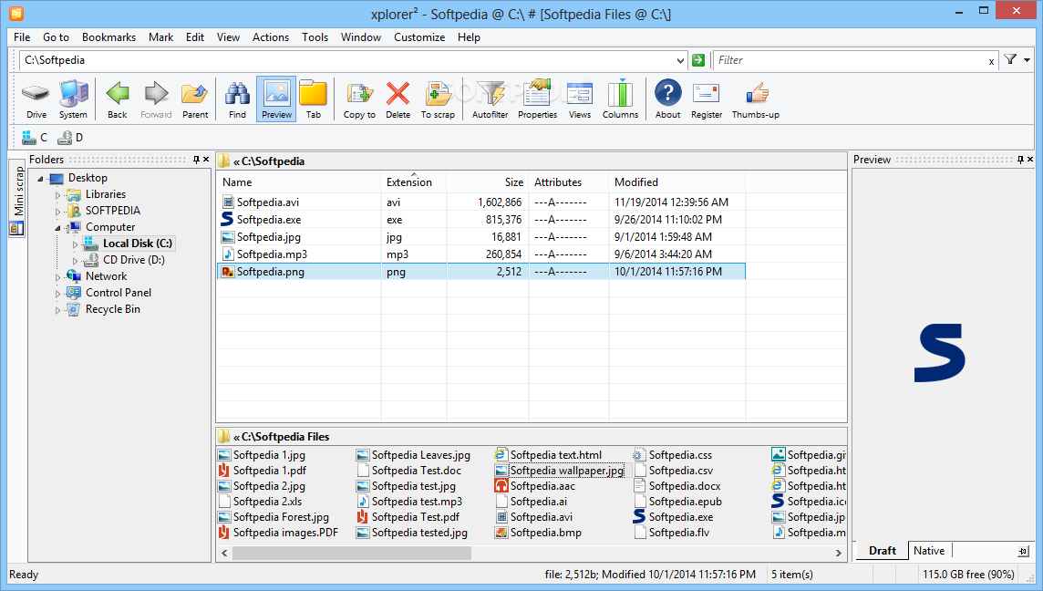
Task: Switch to drive C in drive bar
Action: coord(35,137)
